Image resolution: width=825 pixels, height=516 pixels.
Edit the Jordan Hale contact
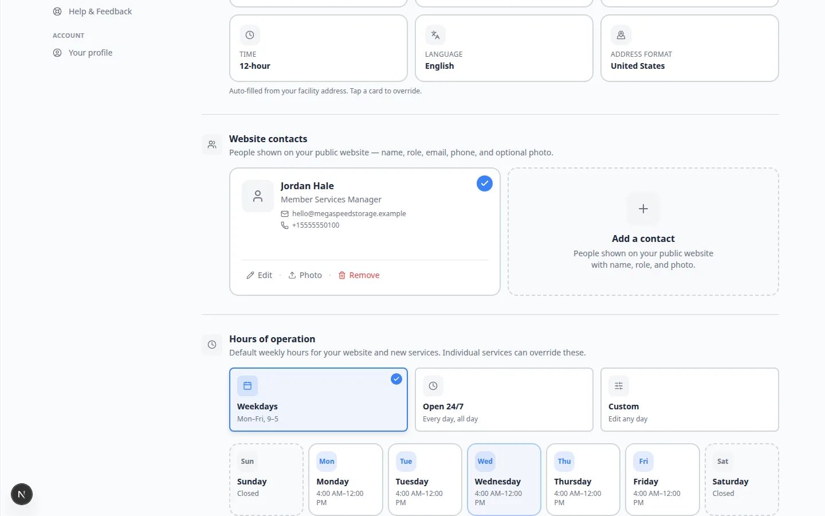coord(259,275)
